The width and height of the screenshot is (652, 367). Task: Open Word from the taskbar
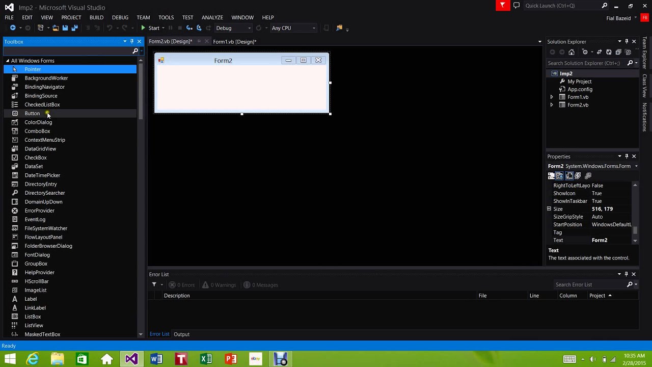click(156, 359)
